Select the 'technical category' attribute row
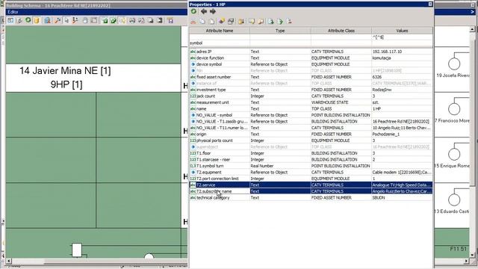Screen dimensions: 478x269 point(311,197)
